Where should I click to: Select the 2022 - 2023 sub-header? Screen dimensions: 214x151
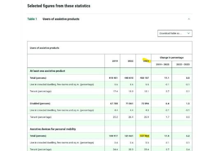point(183,64)
